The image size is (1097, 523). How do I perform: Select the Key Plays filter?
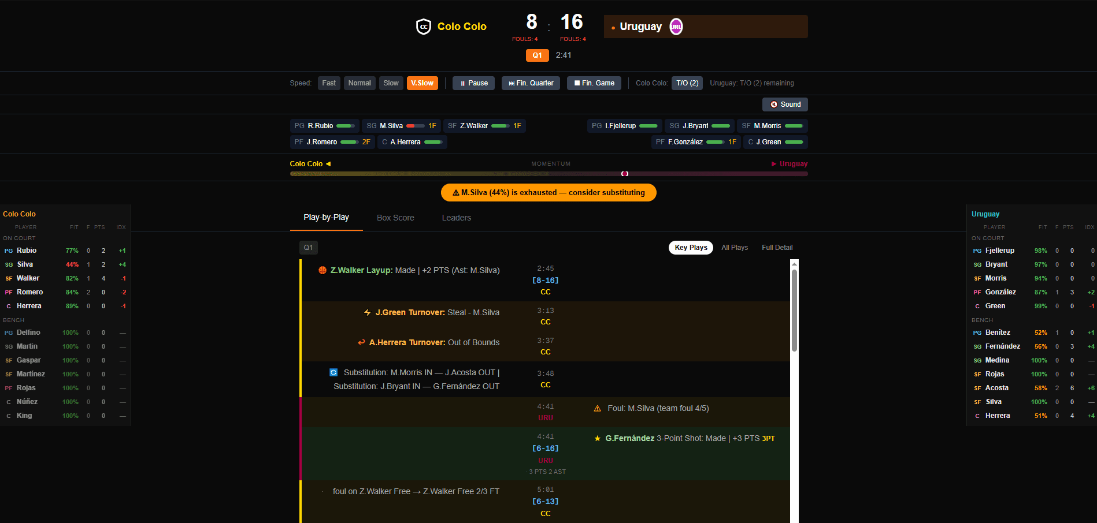(691, 248)
